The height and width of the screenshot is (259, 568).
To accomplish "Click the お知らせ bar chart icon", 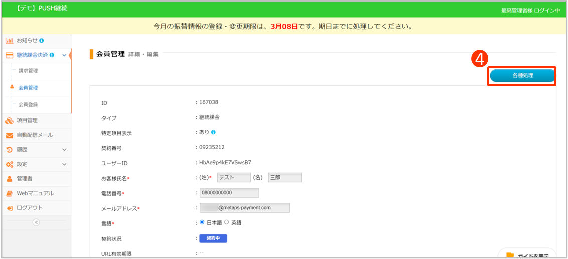I will pyautogui.click(x=9, y=40).
